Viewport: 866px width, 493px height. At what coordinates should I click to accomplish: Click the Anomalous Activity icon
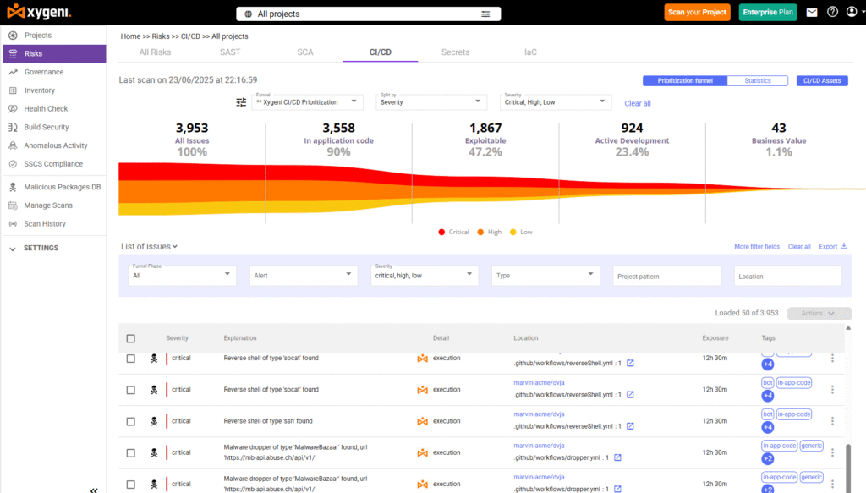pos(13,145)
